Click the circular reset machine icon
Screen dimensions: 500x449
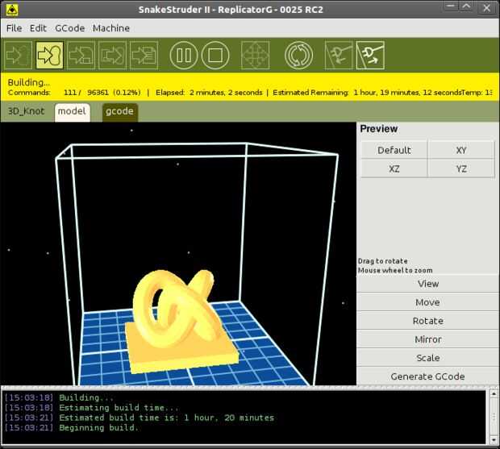(298, 55)
